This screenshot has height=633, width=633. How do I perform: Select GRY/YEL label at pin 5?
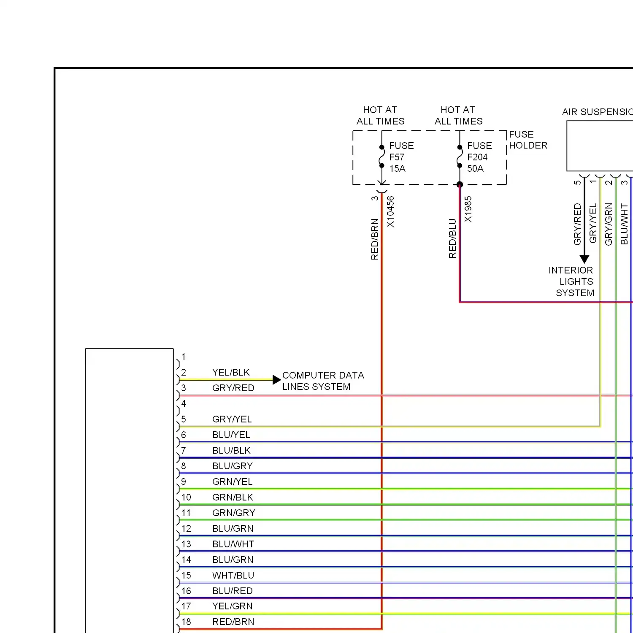pos(232,419)
